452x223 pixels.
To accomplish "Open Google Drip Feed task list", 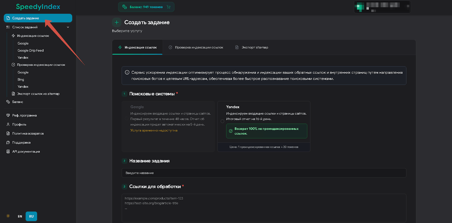I will coord(31,50).
